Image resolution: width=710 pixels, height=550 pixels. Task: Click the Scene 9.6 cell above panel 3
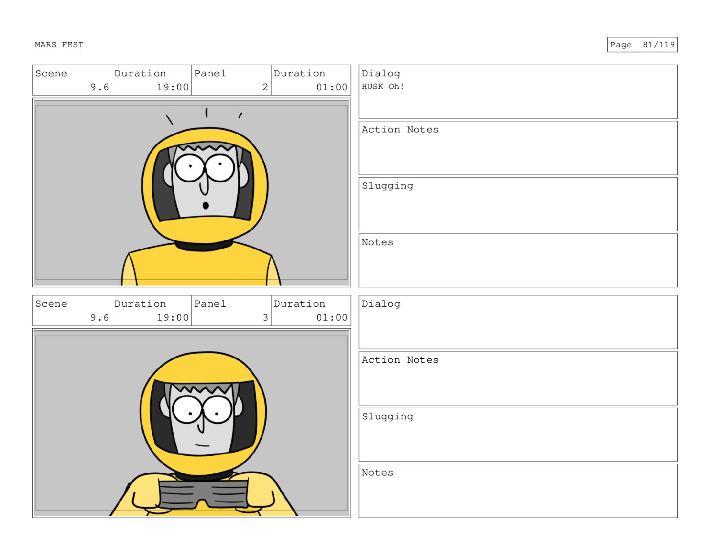[72, 311]
